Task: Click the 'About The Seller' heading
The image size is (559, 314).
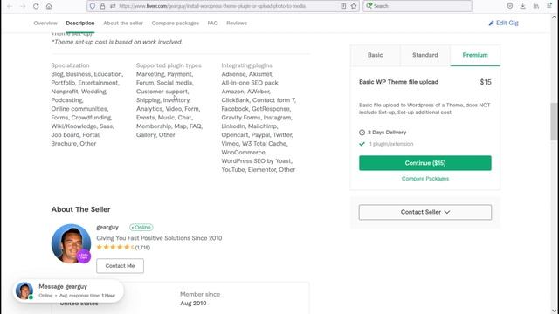Action: click(x=80, y=209)
